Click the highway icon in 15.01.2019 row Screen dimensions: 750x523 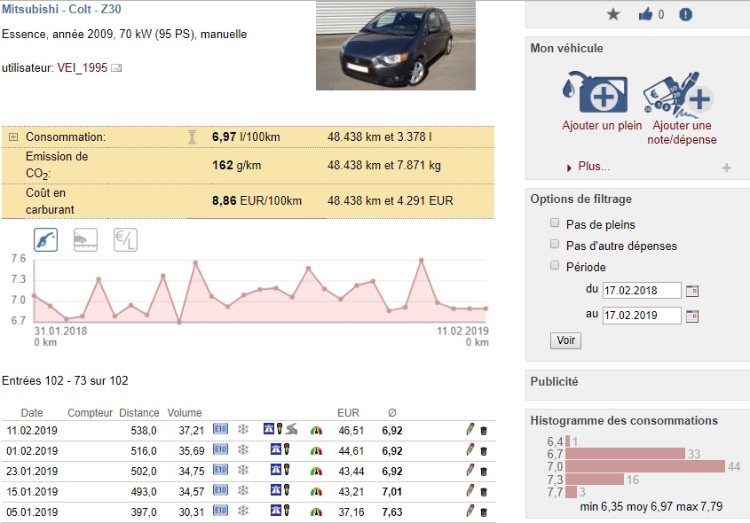point(276,489)
